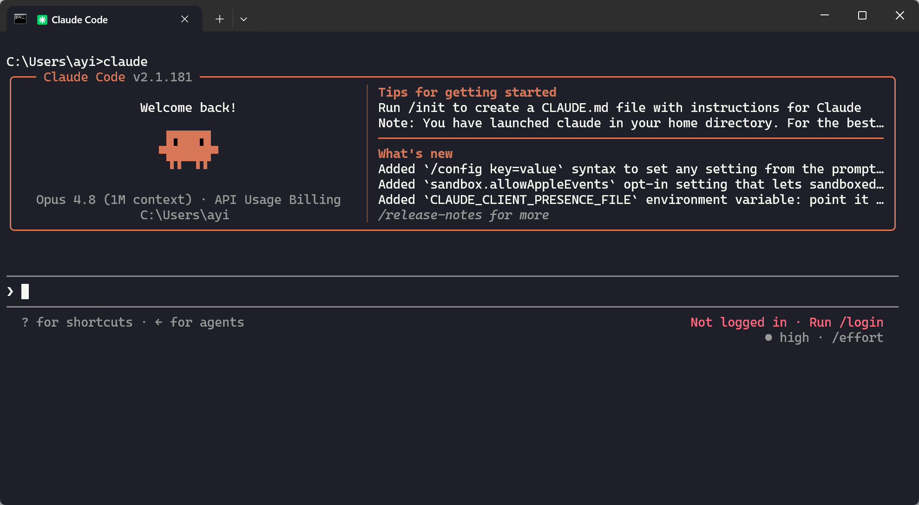Open a new terminal tab
The height and width of the screenshot is (505, 919).
219,19
